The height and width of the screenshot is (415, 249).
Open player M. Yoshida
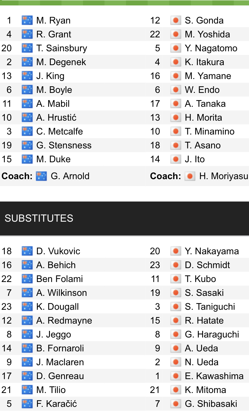click(207, 34)
